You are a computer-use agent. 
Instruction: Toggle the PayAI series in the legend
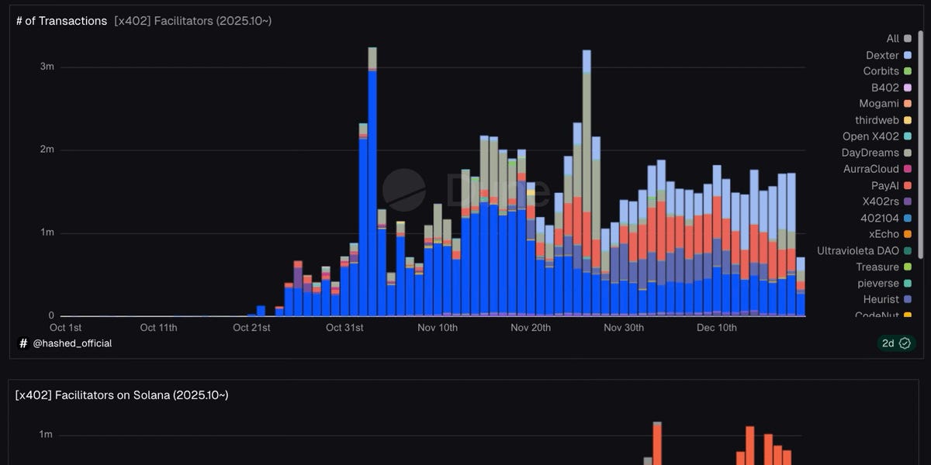(884, 185)
